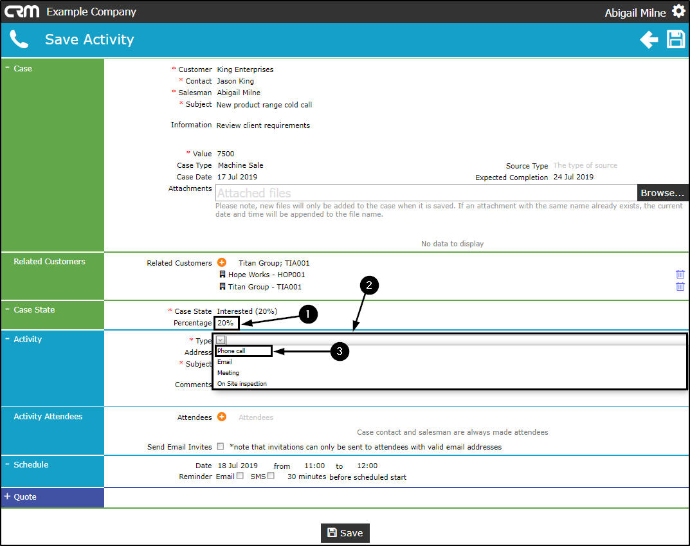690x546 pixels.
Task: Open the activity Type dropdown arrow
Action: 221,340
